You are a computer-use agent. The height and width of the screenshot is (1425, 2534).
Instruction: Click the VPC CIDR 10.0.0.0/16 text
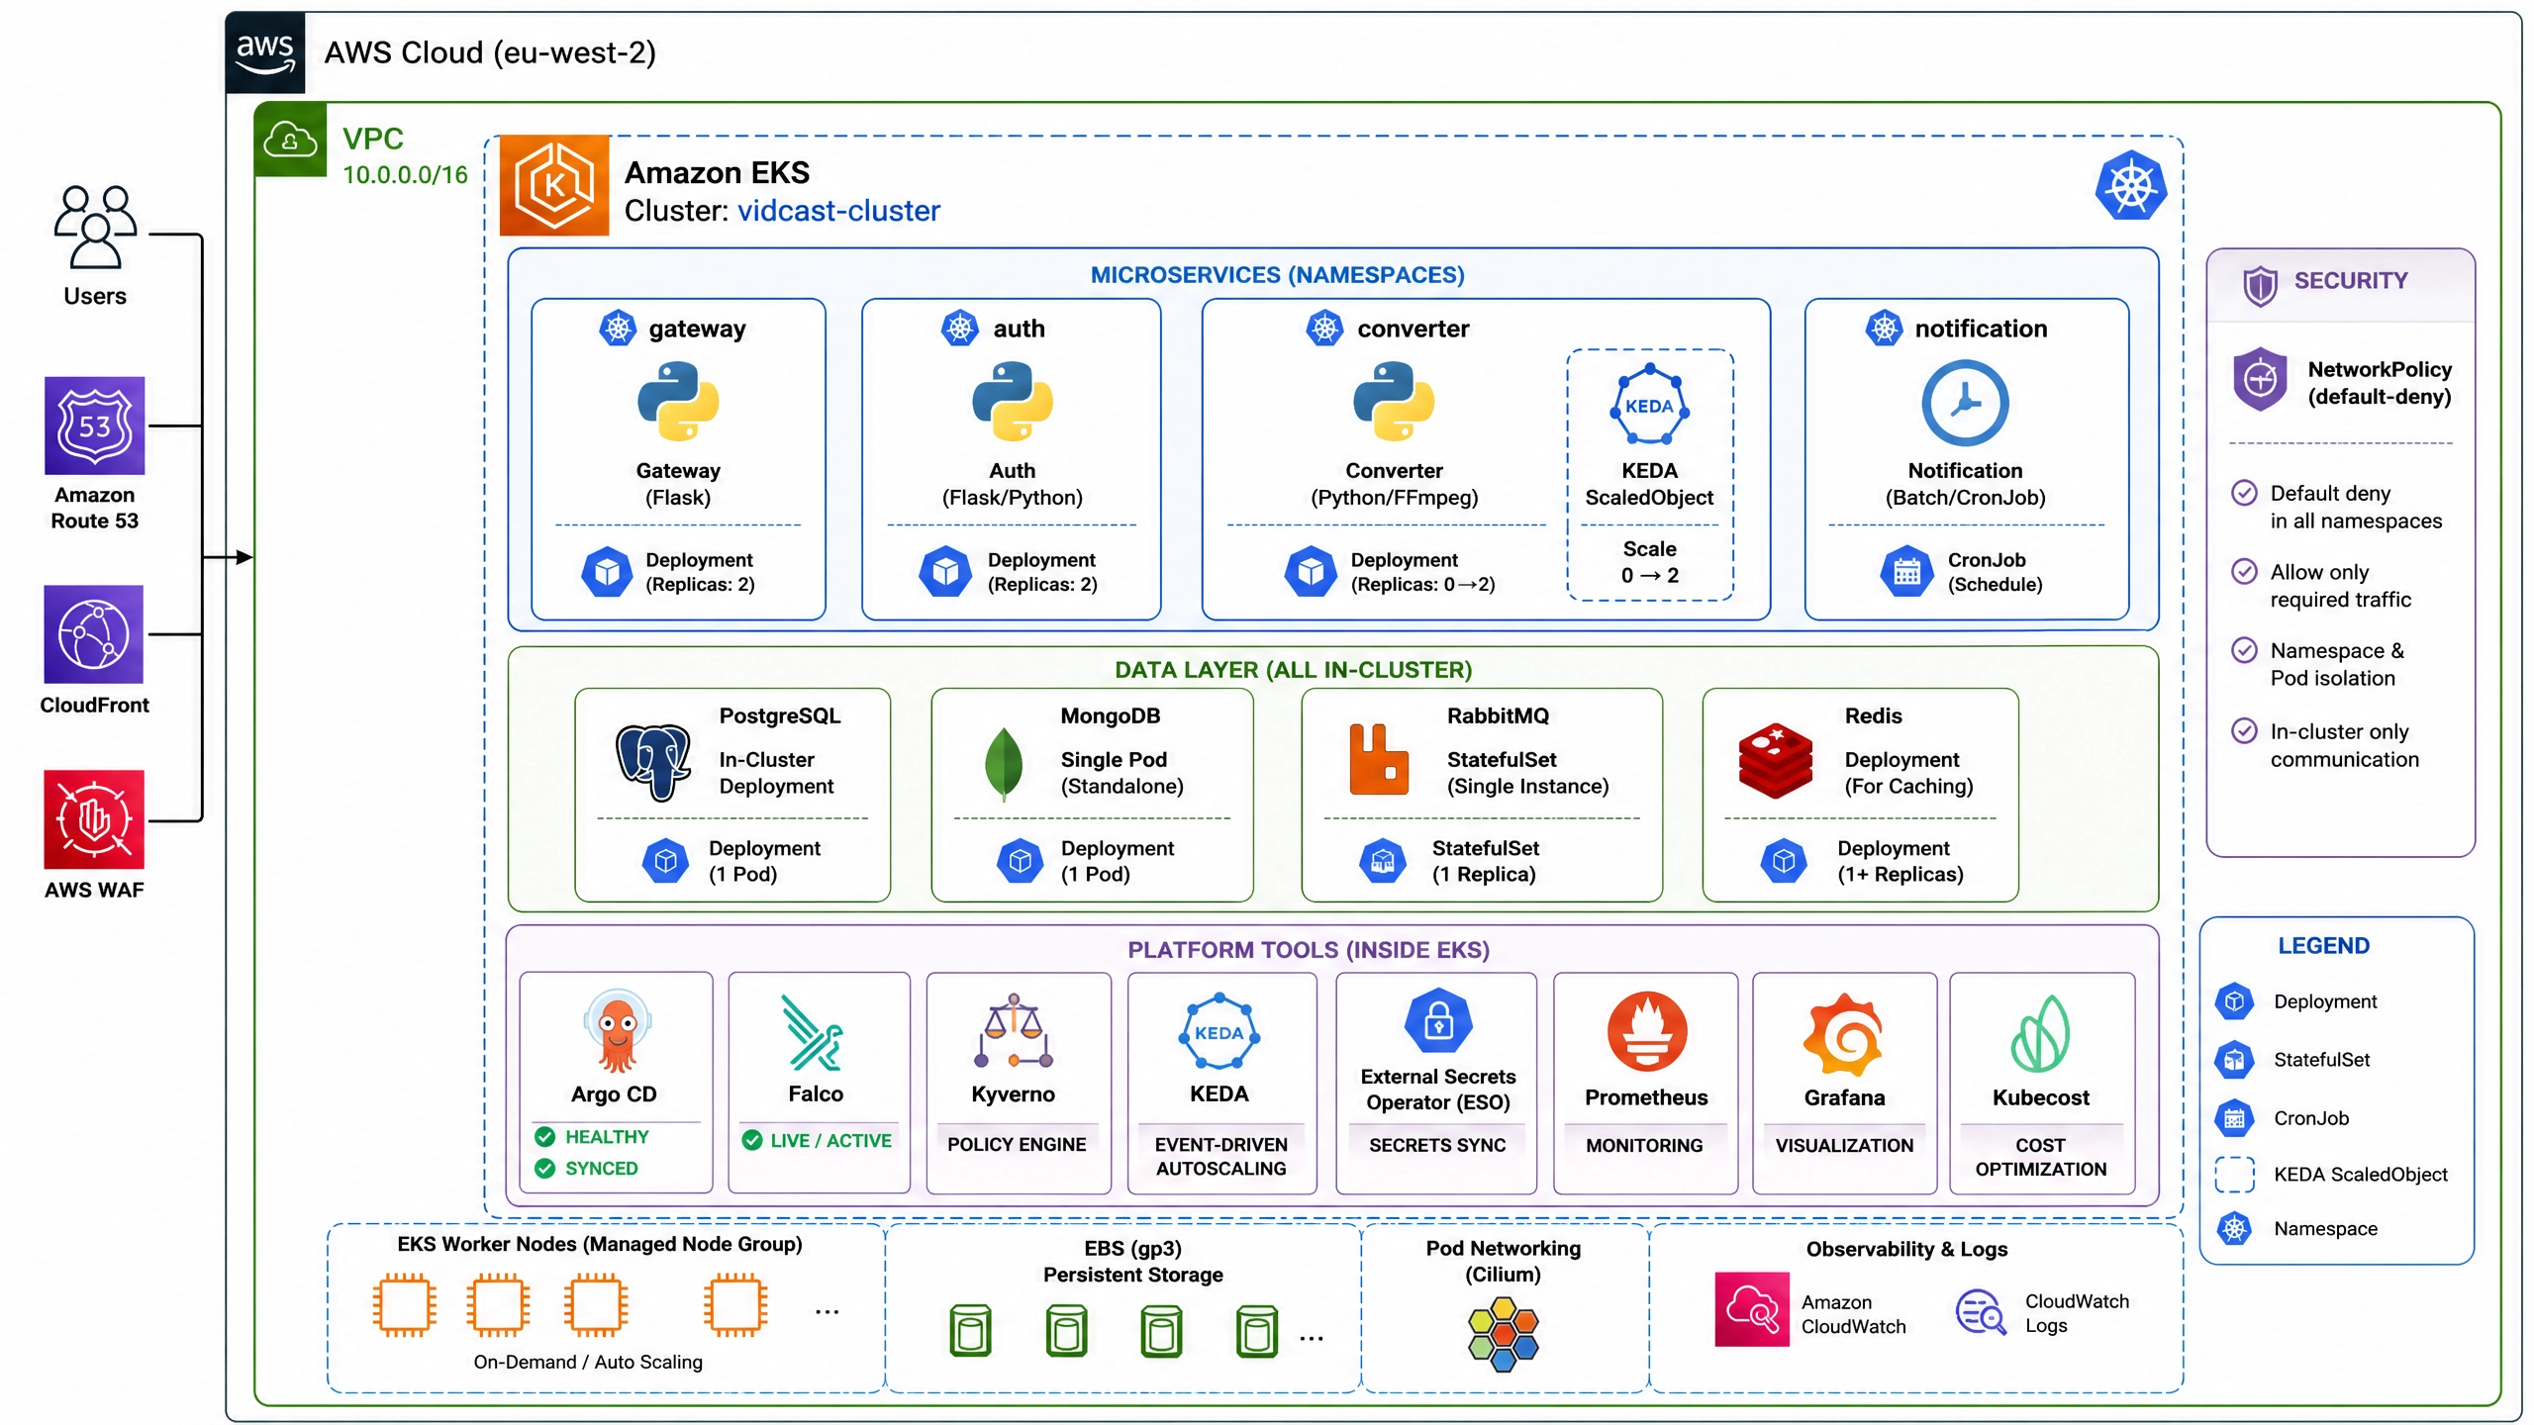point(405,175)
